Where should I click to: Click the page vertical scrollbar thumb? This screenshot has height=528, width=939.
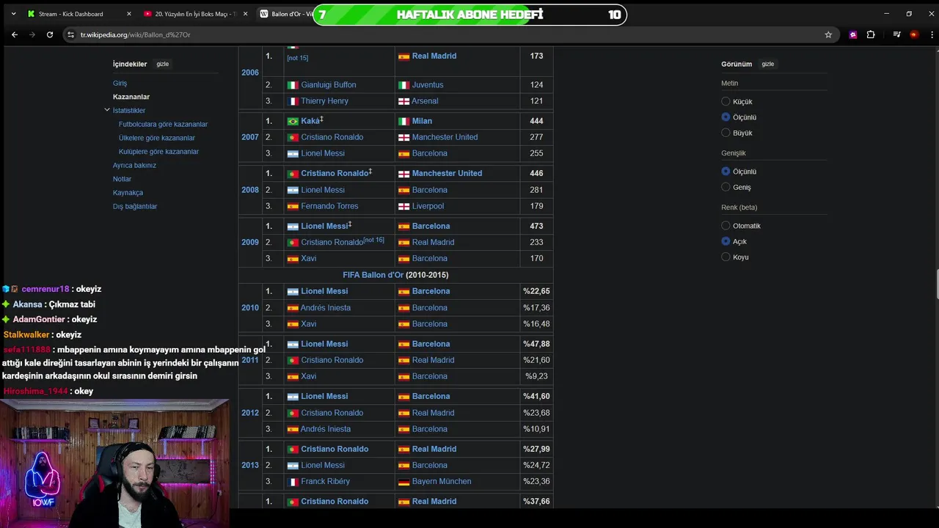pos(936,285)
